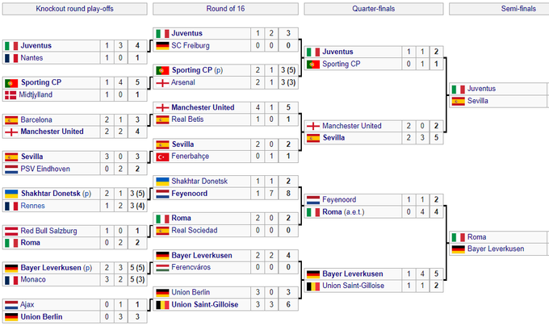Open the Arsenal team link
The width and height of the screenshot is (549, 326).
[x=186, y=82]
